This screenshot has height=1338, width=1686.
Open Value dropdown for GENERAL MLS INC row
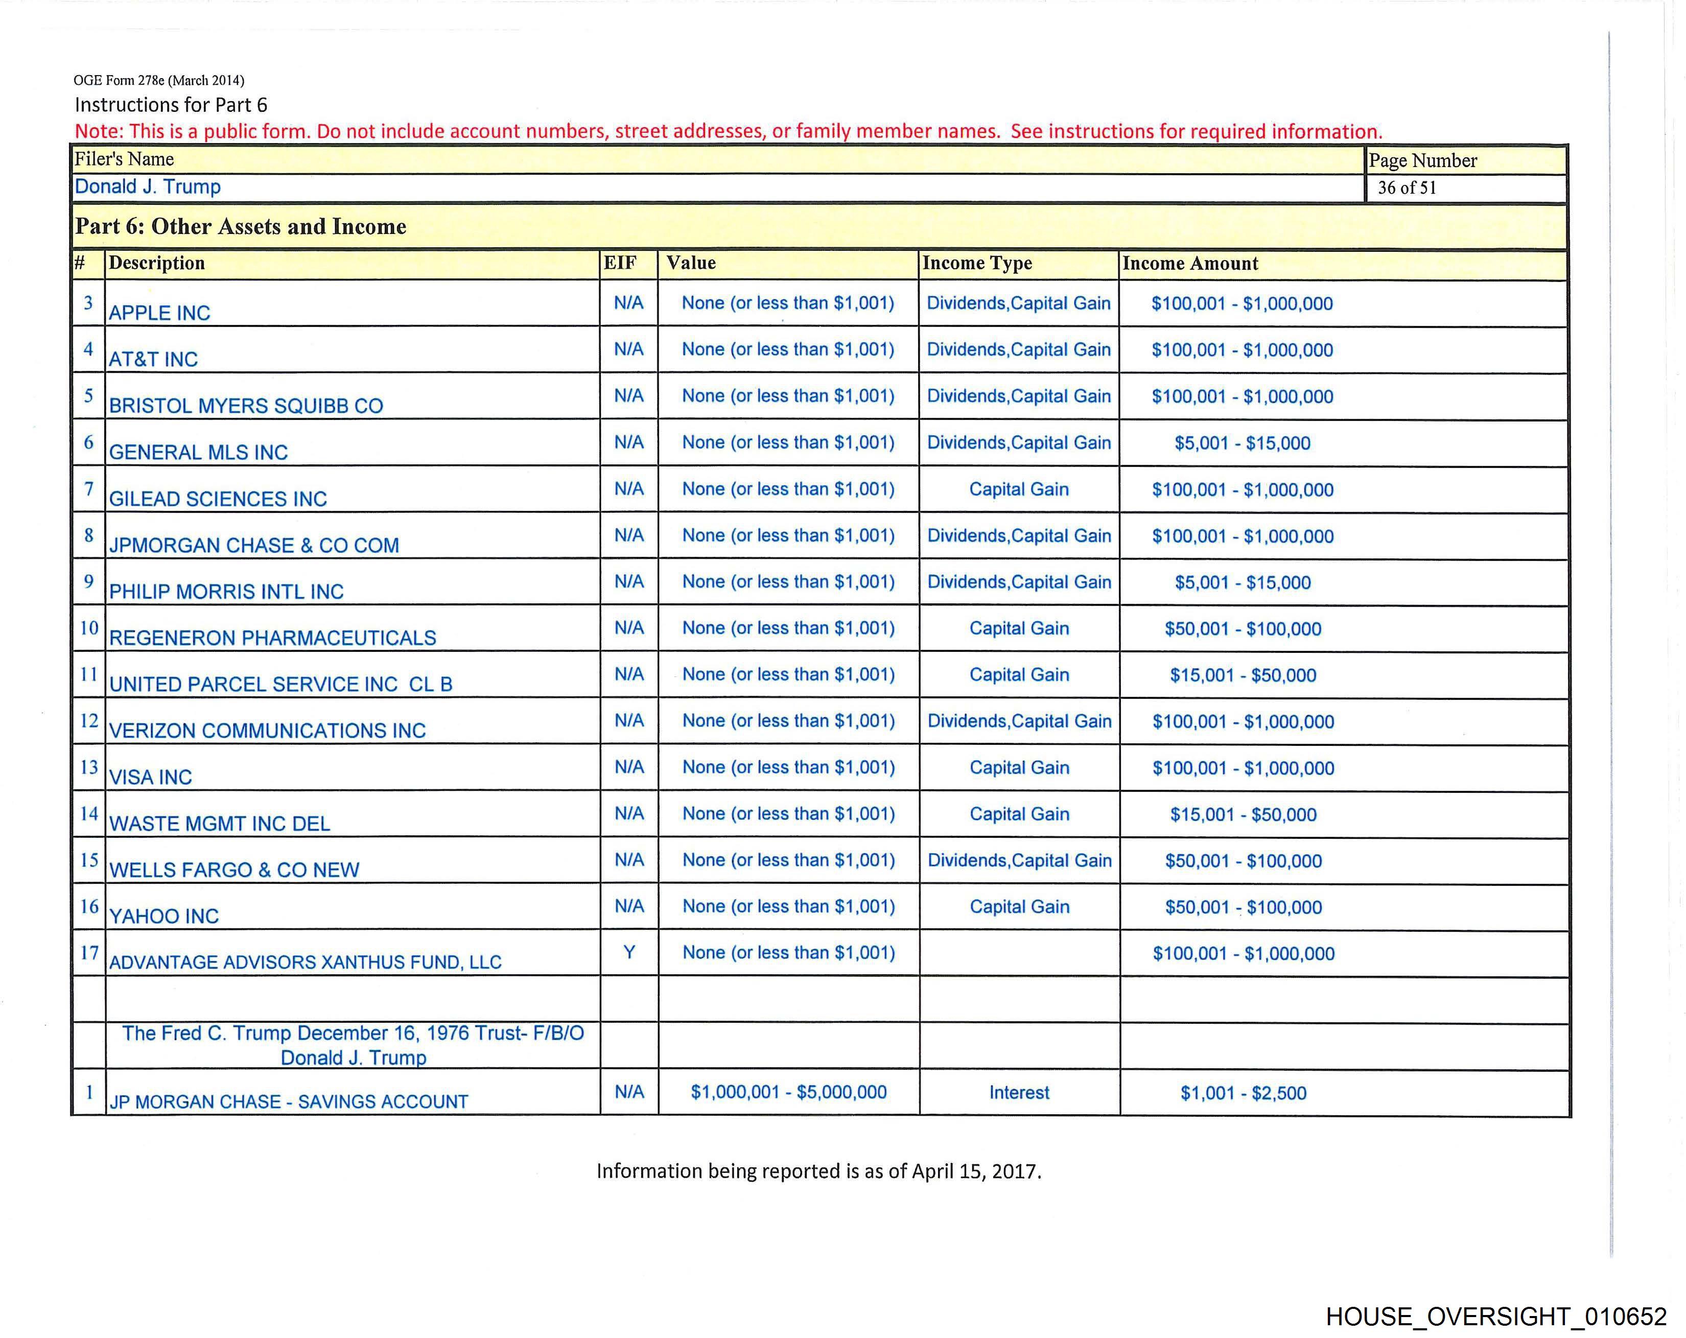[x=787, y=442]
